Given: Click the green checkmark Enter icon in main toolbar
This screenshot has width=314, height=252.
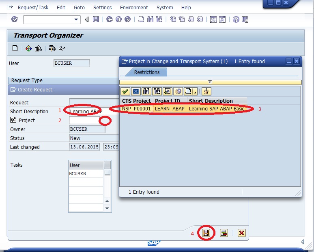Looking at the screenshot, I should 15,19.
